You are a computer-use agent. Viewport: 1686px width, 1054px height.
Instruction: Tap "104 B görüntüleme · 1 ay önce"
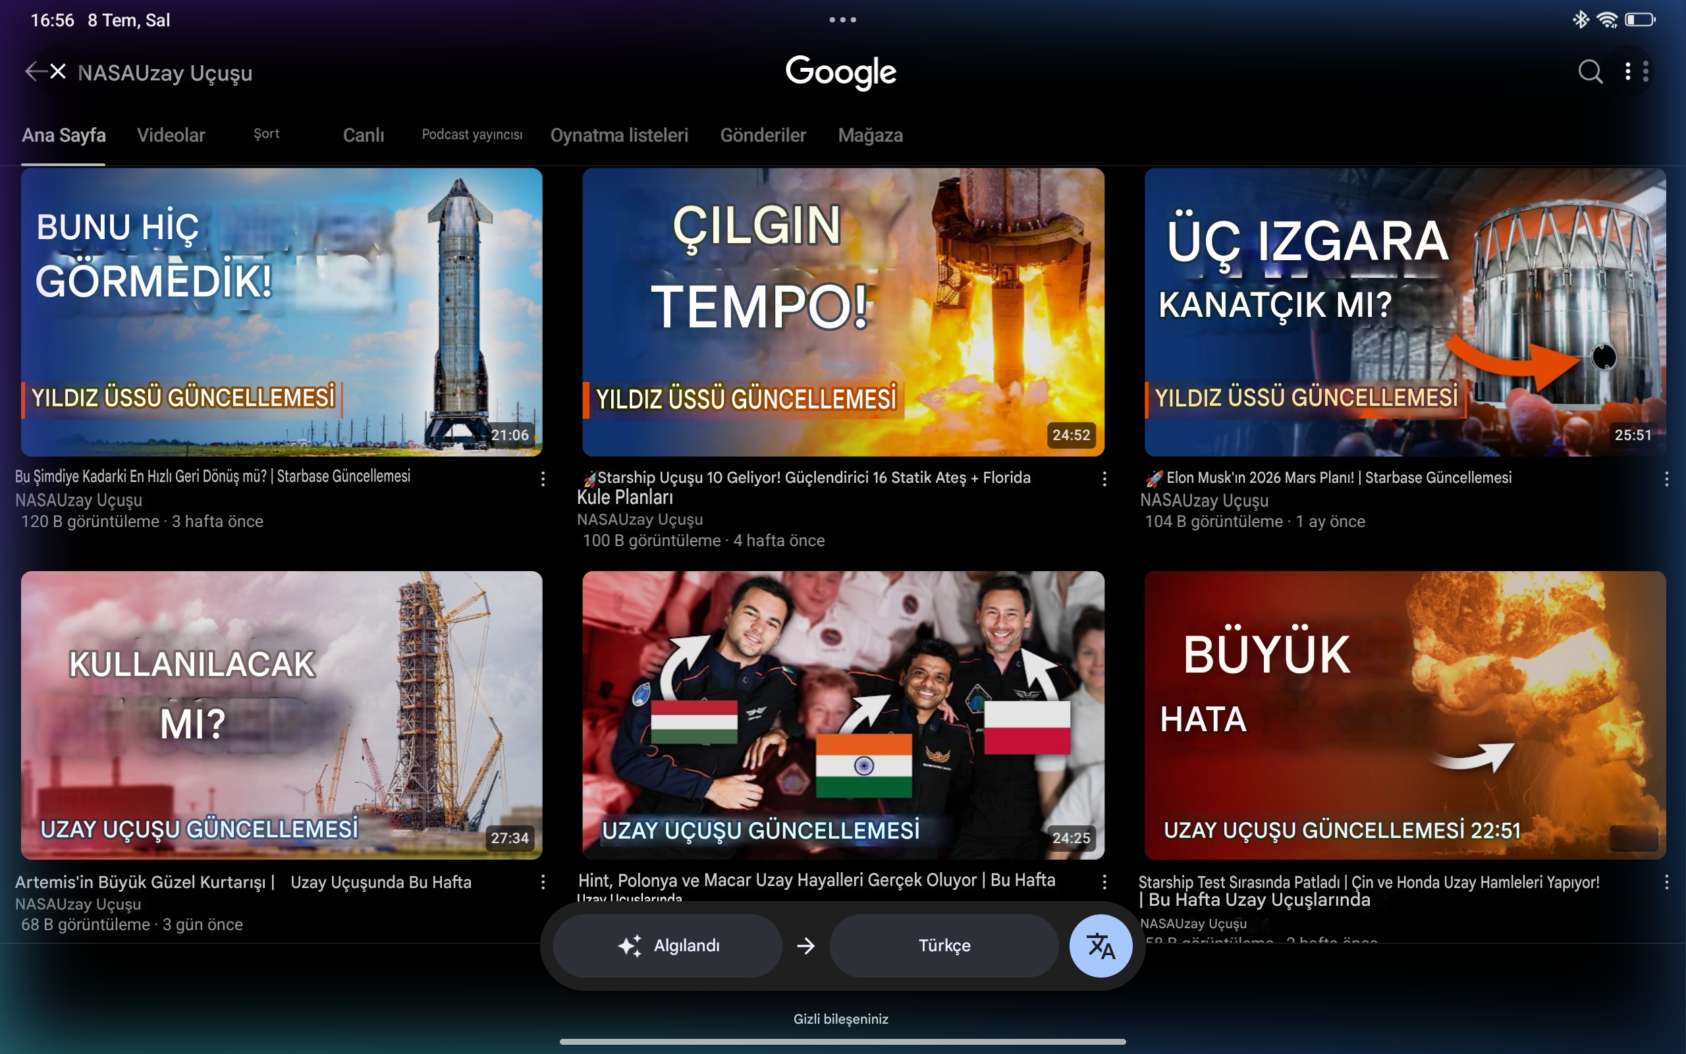(1255, 522)
